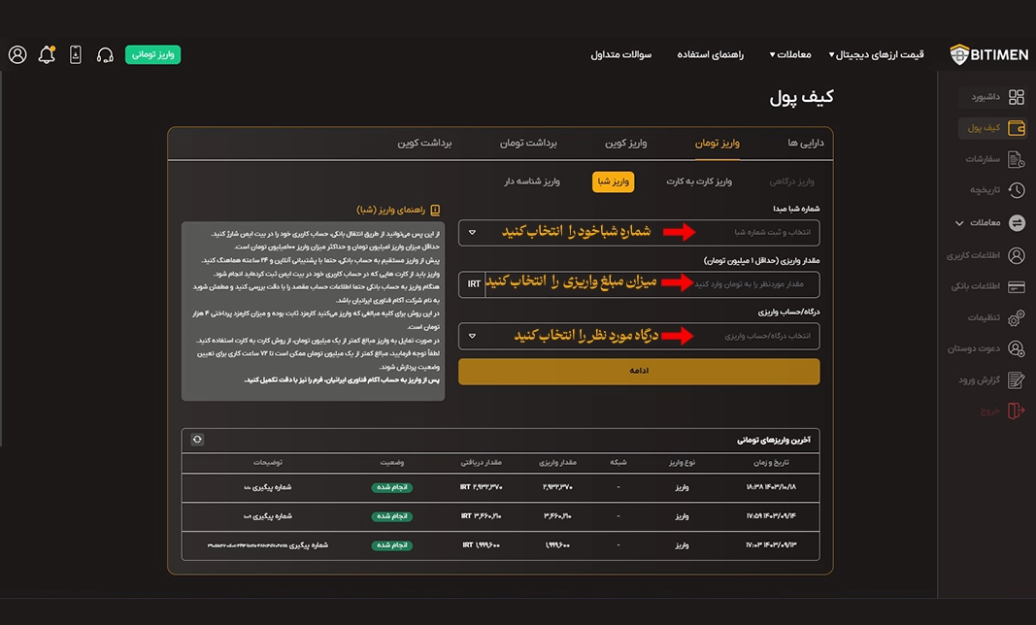
Task: Open راهنمای استفاده link in top nav
Action: tap(711, 54)
